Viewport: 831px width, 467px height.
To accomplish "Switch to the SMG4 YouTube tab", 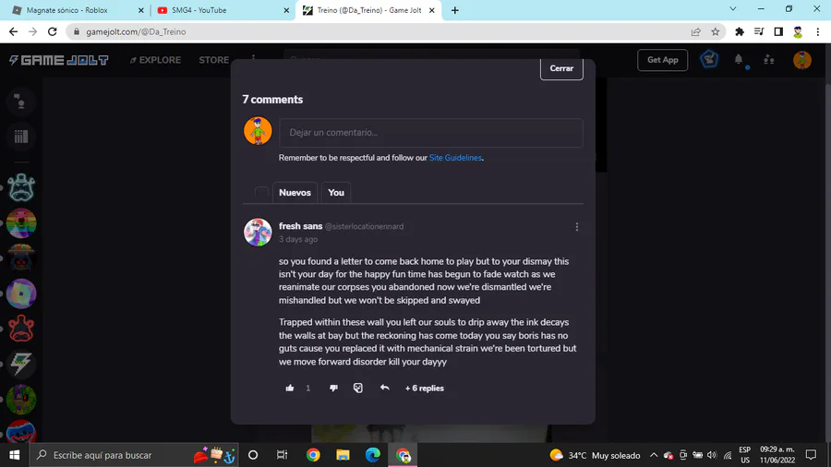I will 223,10.
